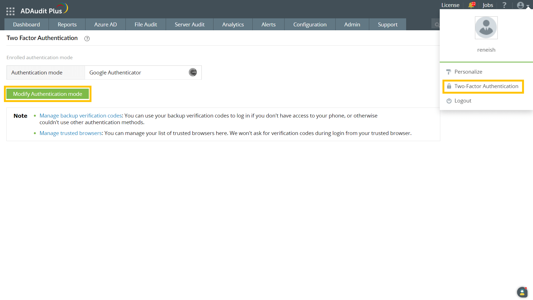Open the apps grid launcher icon
533x300 pixels.
pyautogui.click(x=10, y=11)
